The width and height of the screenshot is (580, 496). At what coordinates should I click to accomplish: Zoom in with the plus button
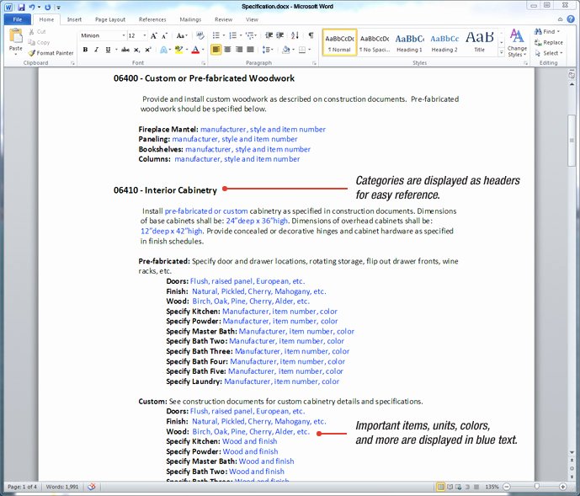563,487
